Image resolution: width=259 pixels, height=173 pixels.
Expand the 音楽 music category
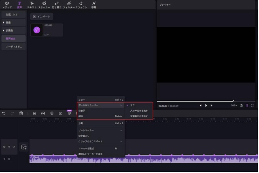13,22
